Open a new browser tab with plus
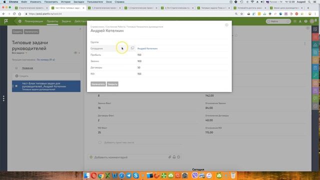This screenshot has height=180, width=320. (308, 8)
